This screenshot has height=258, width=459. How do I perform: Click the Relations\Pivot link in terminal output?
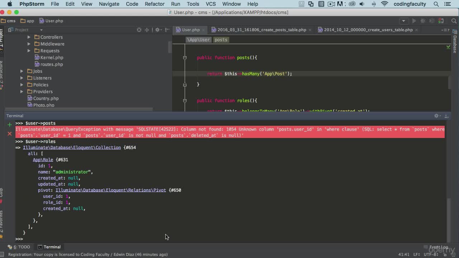[x=110, y=190]
